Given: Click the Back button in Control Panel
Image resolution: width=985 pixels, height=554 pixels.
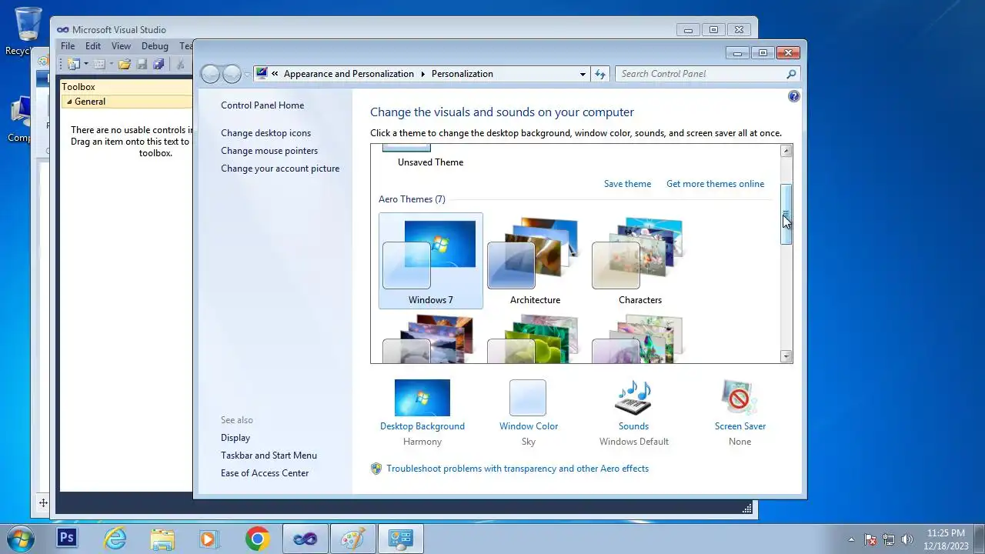Looking at the screenshot, I should coord(211,74).
